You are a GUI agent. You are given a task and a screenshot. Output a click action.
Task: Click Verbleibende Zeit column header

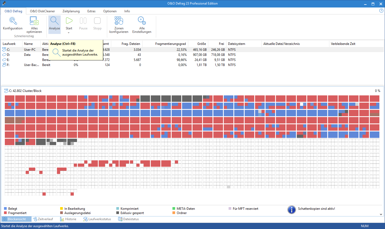tap(356, 44)
